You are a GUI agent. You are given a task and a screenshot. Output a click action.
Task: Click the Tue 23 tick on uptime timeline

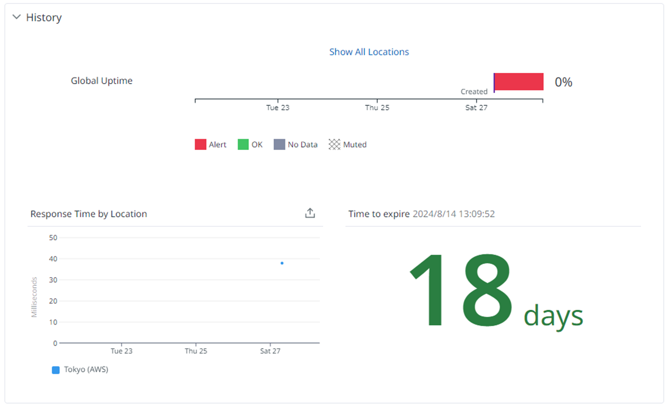tap(278, 107)
